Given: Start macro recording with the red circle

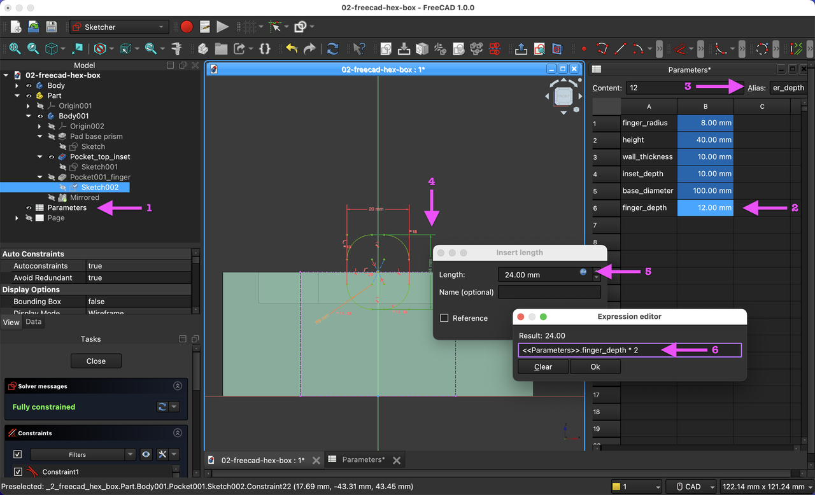Looking at the screenshot, I should click(x=187, y=27).
